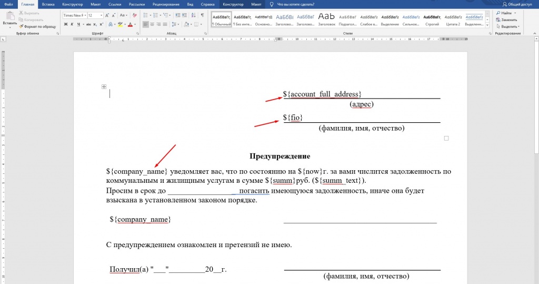The height and width of the screenshot is (284, 539).
Task: Switch to the Вставка tab
Action: (48, 4)
